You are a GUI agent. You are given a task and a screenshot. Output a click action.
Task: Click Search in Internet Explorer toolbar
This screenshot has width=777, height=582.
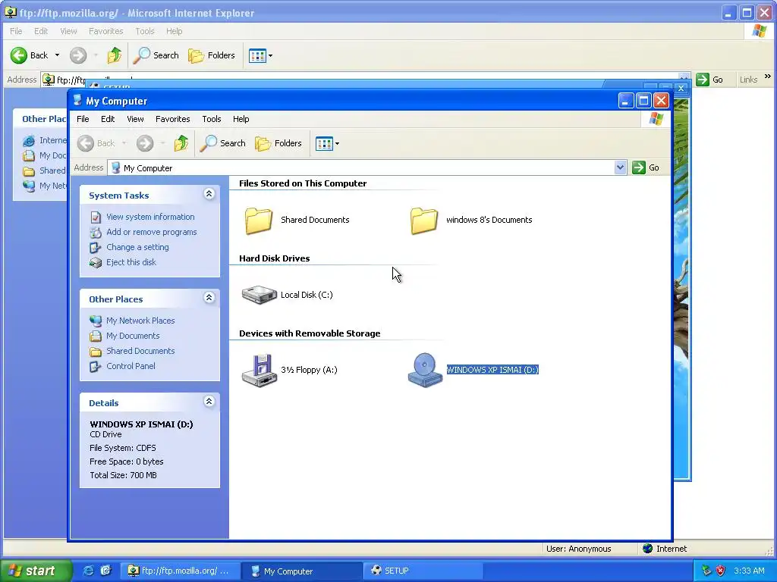click(156, 55)
